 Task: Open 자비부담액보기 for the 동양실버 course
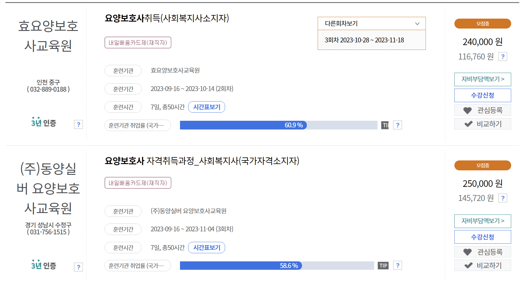pos(482,221)
